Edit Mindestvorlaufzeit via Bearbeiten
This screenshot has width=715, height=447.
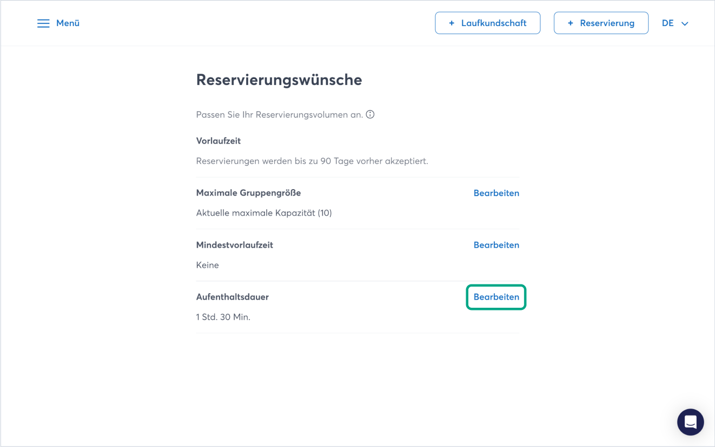tap(496, 245)
